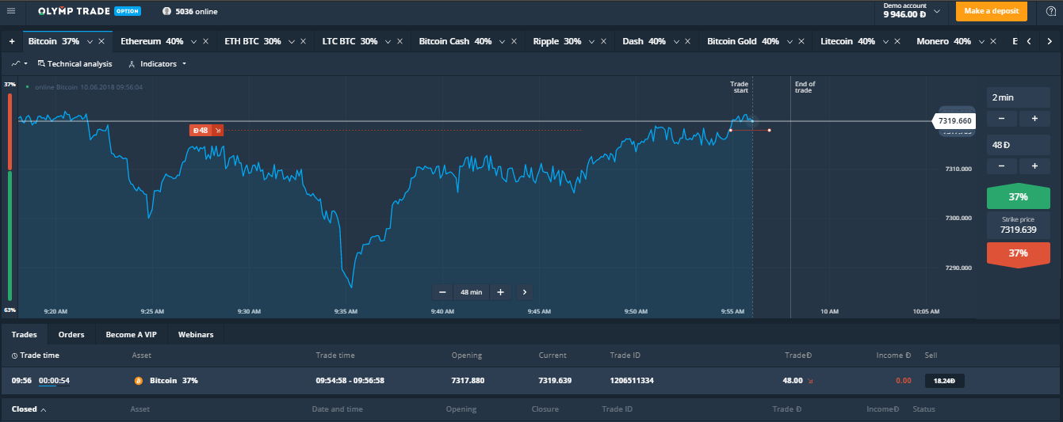Click the Strike price 7319.639 box
Image resolution: width=1063 pixels, height=422 pixels.
[1019, 225]
